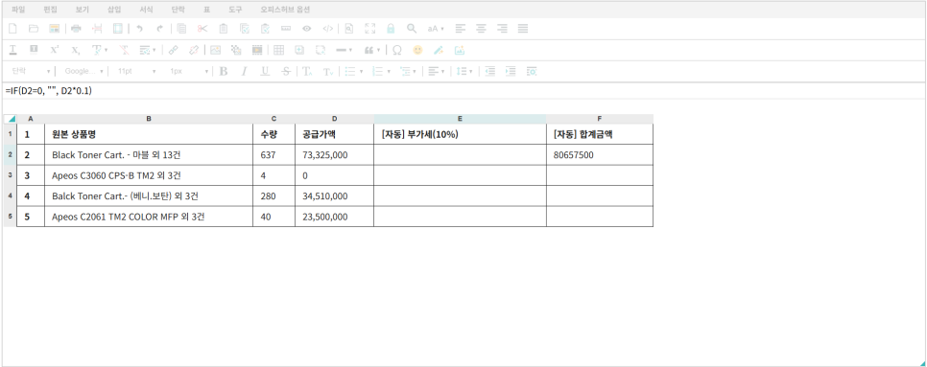
Task: Toggle the preview eye icon
Action: pyautogui.click(x=306, y=29)
